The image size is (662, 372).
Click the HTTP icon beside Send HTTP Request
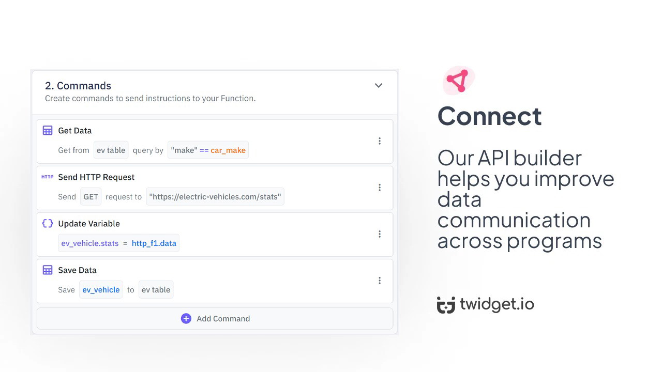coord(48,177)
